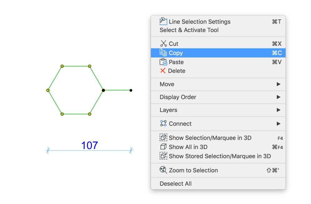The width and height of the screenshot is (311, 204).
Task: Open the Layers submenu arrow
Action: click(x=278, y=110)
